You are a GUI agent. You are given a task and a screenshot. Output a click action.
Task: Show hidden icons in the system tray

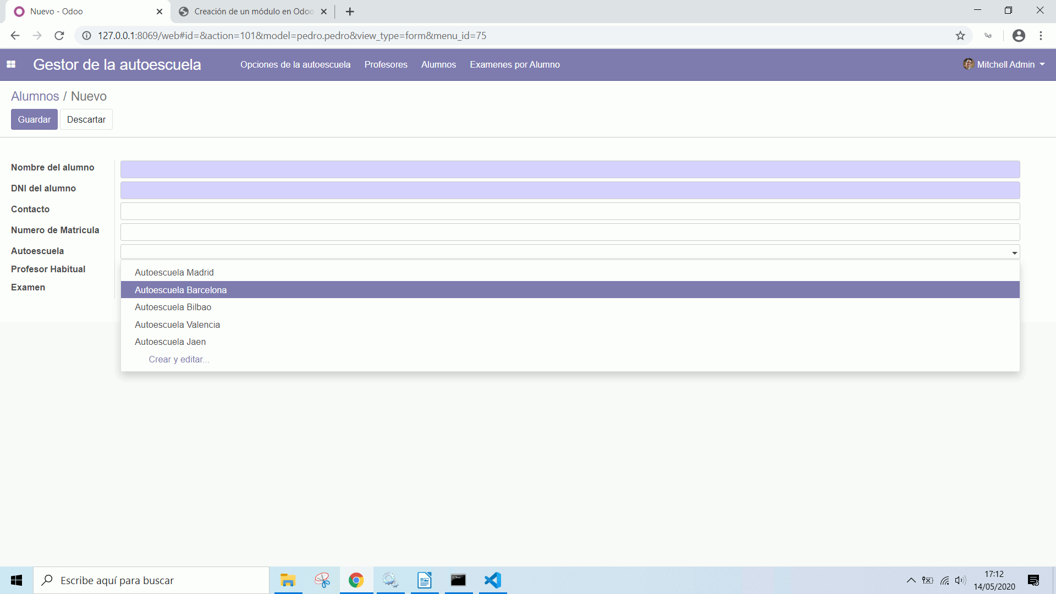(x=911, y=580)
